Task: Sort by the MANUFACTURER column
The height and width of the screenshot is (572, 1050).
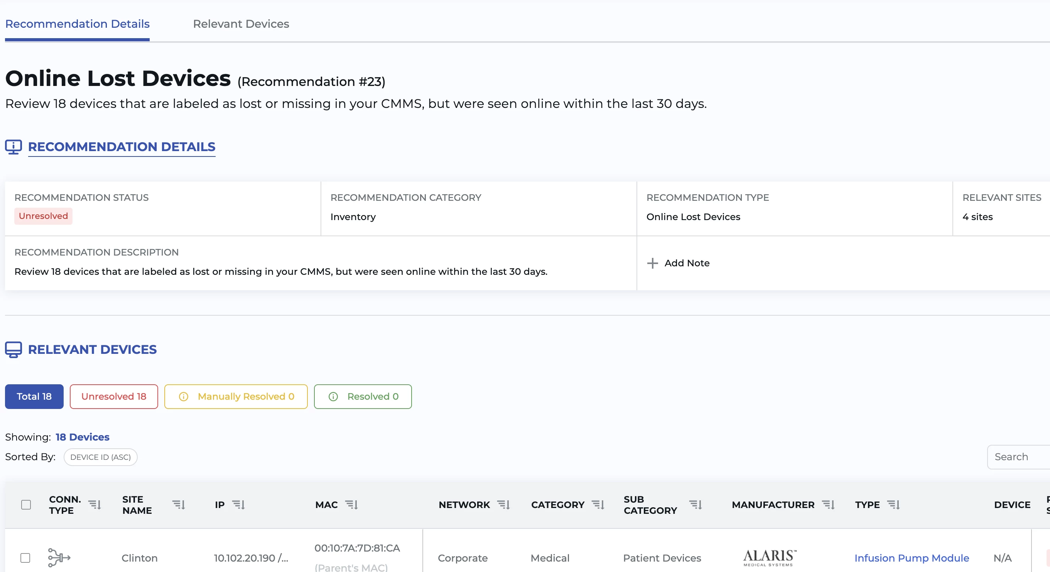Action: pyautogui.click(x=828, y=505)
